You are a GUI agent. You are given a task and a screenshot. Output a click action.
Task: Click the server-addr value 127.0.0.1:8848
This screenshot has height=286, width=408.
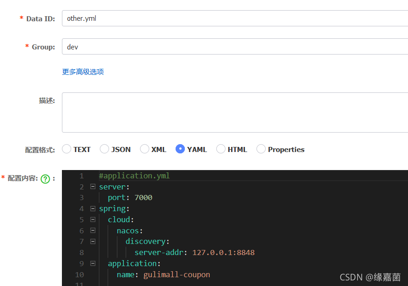click(x=224, y=252)
